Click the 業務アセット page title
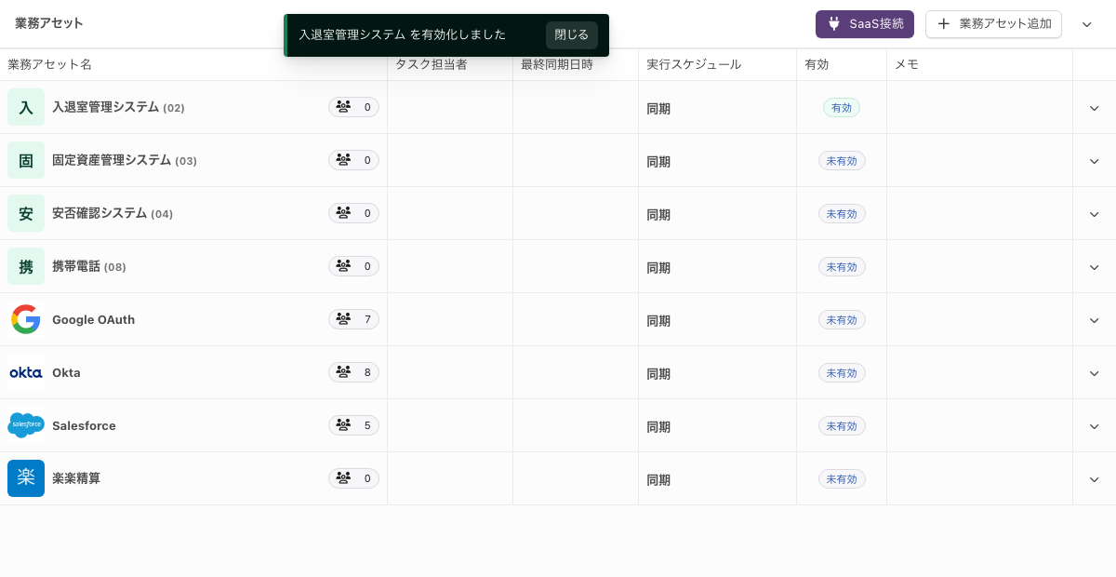 coord(49,23)
